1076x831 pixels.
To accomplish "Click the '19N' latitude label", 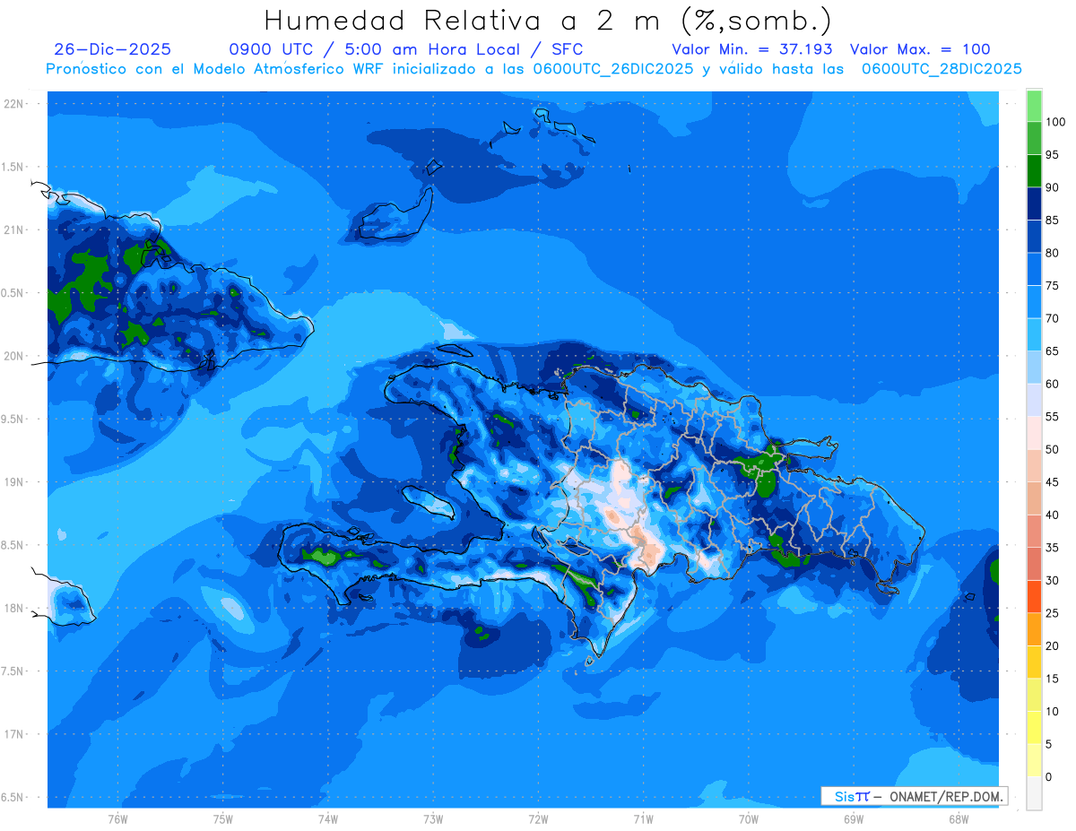I will (x=13, y=482).
